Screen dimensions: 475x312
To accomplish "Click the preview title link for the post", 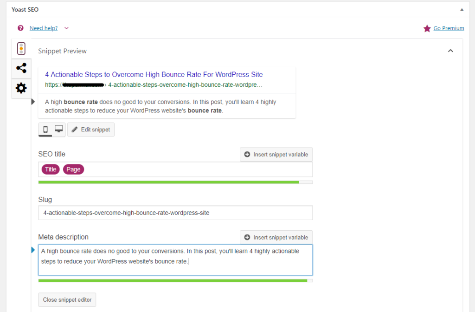I will [154, 74].
